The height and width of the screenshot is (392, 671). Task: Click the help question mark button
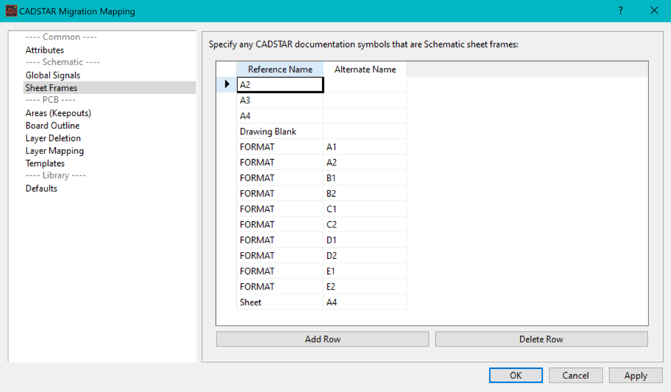(x=621, y=11)
